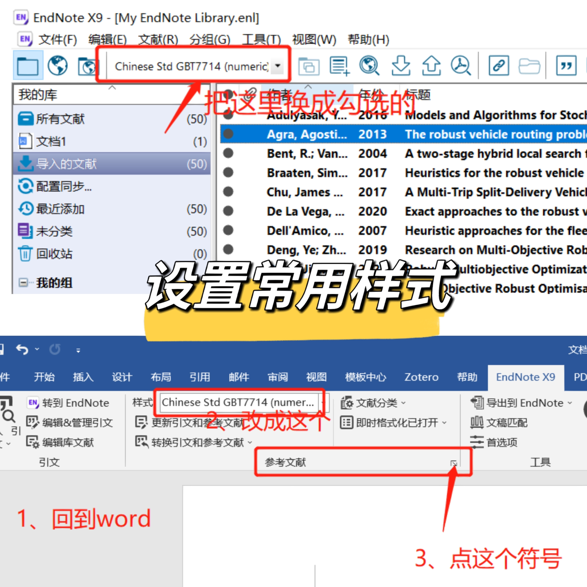Switch to 插入 ribbon tab
587x587 pixels.
83,377
